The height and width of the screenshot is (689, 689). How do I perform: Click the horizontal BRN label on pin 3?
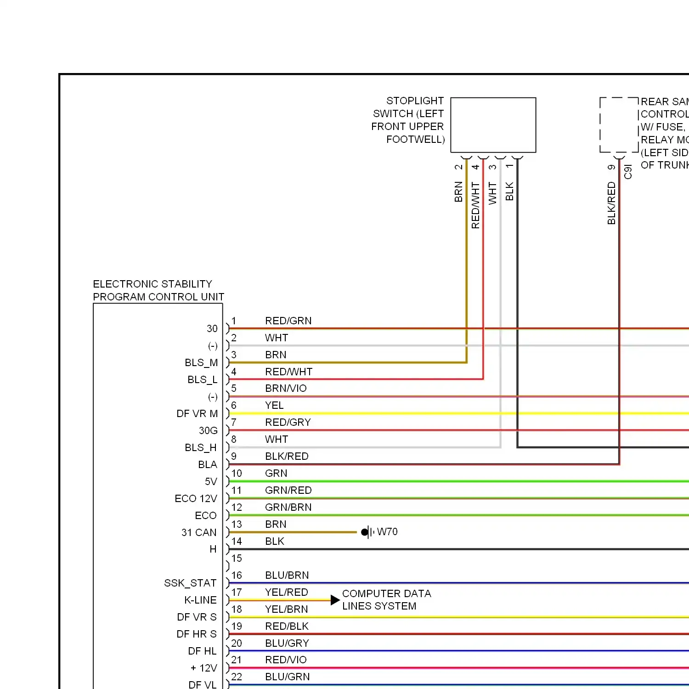tap(276, 355)
